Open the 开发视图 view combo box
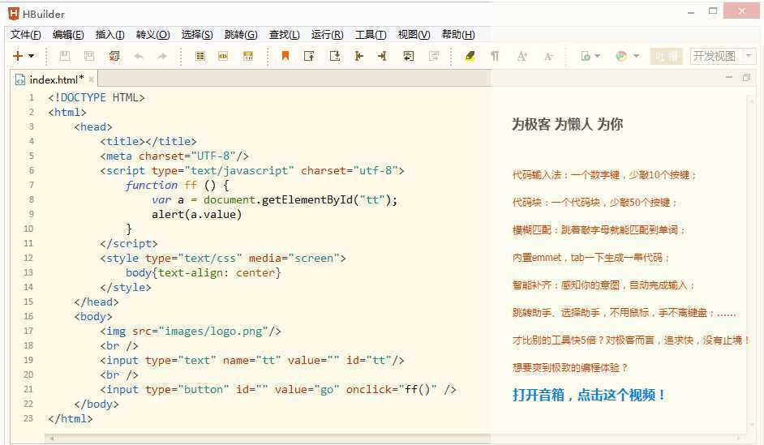The width and height of the screenshot is (764, 445). point(723,56)
